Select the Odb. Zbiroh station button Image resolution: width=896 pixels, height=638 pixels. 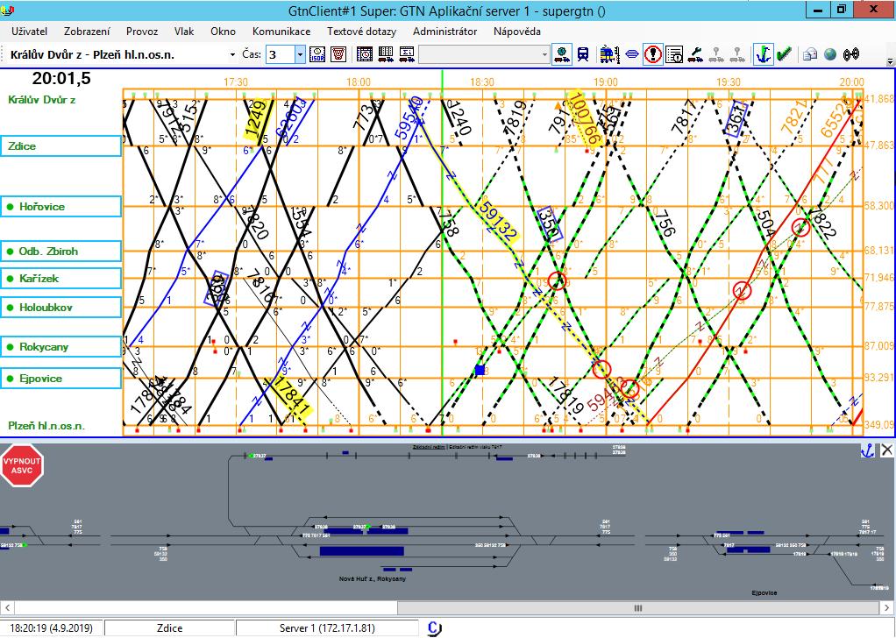pos(60,252)
